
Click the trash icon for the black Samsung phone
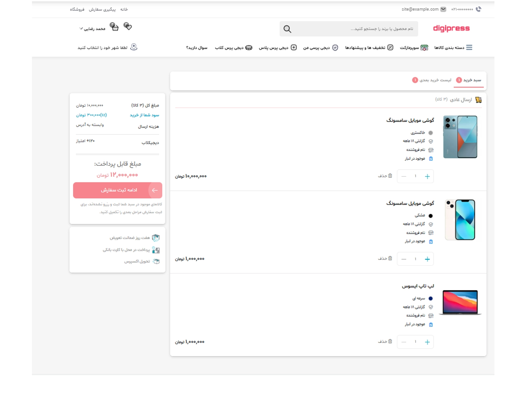pyautogui.click(x=390, y=258)
